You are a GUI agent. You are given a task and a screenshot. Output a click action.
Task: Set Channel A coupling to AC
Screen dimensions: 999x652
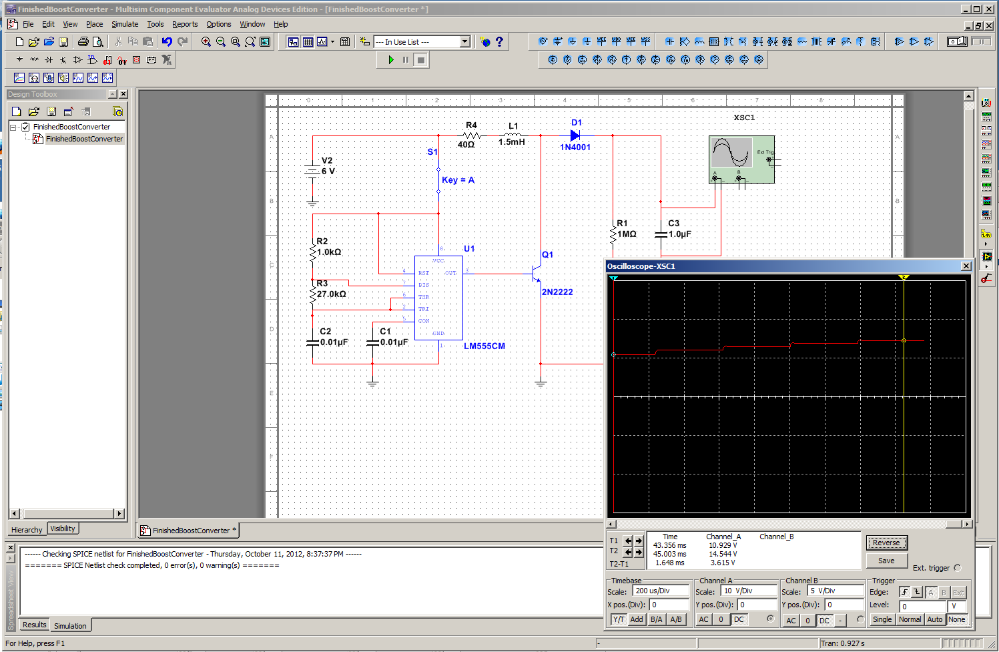pos(703,619)
